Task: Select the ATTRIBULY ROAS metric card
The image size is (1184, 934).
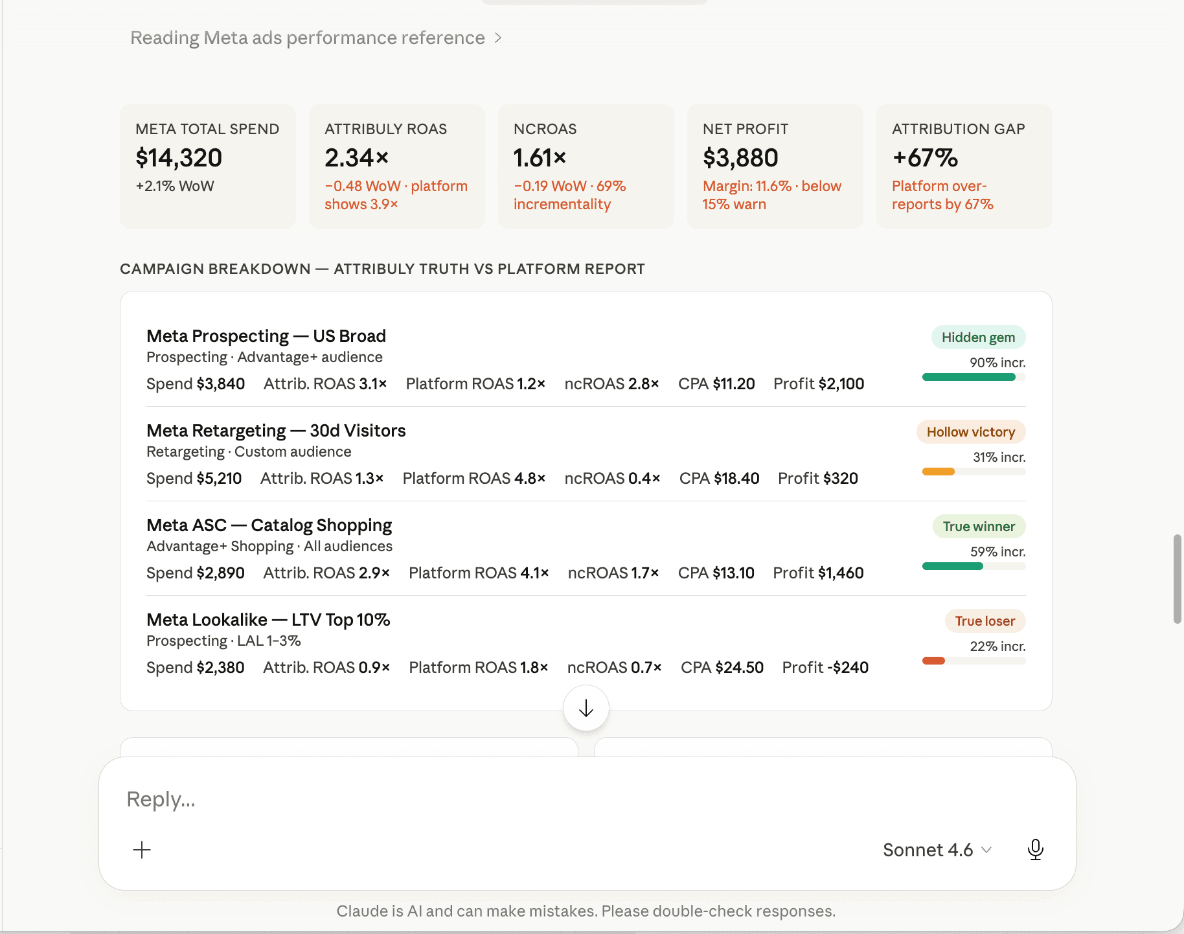Action: pyautogui.click(x=396, y=166)
